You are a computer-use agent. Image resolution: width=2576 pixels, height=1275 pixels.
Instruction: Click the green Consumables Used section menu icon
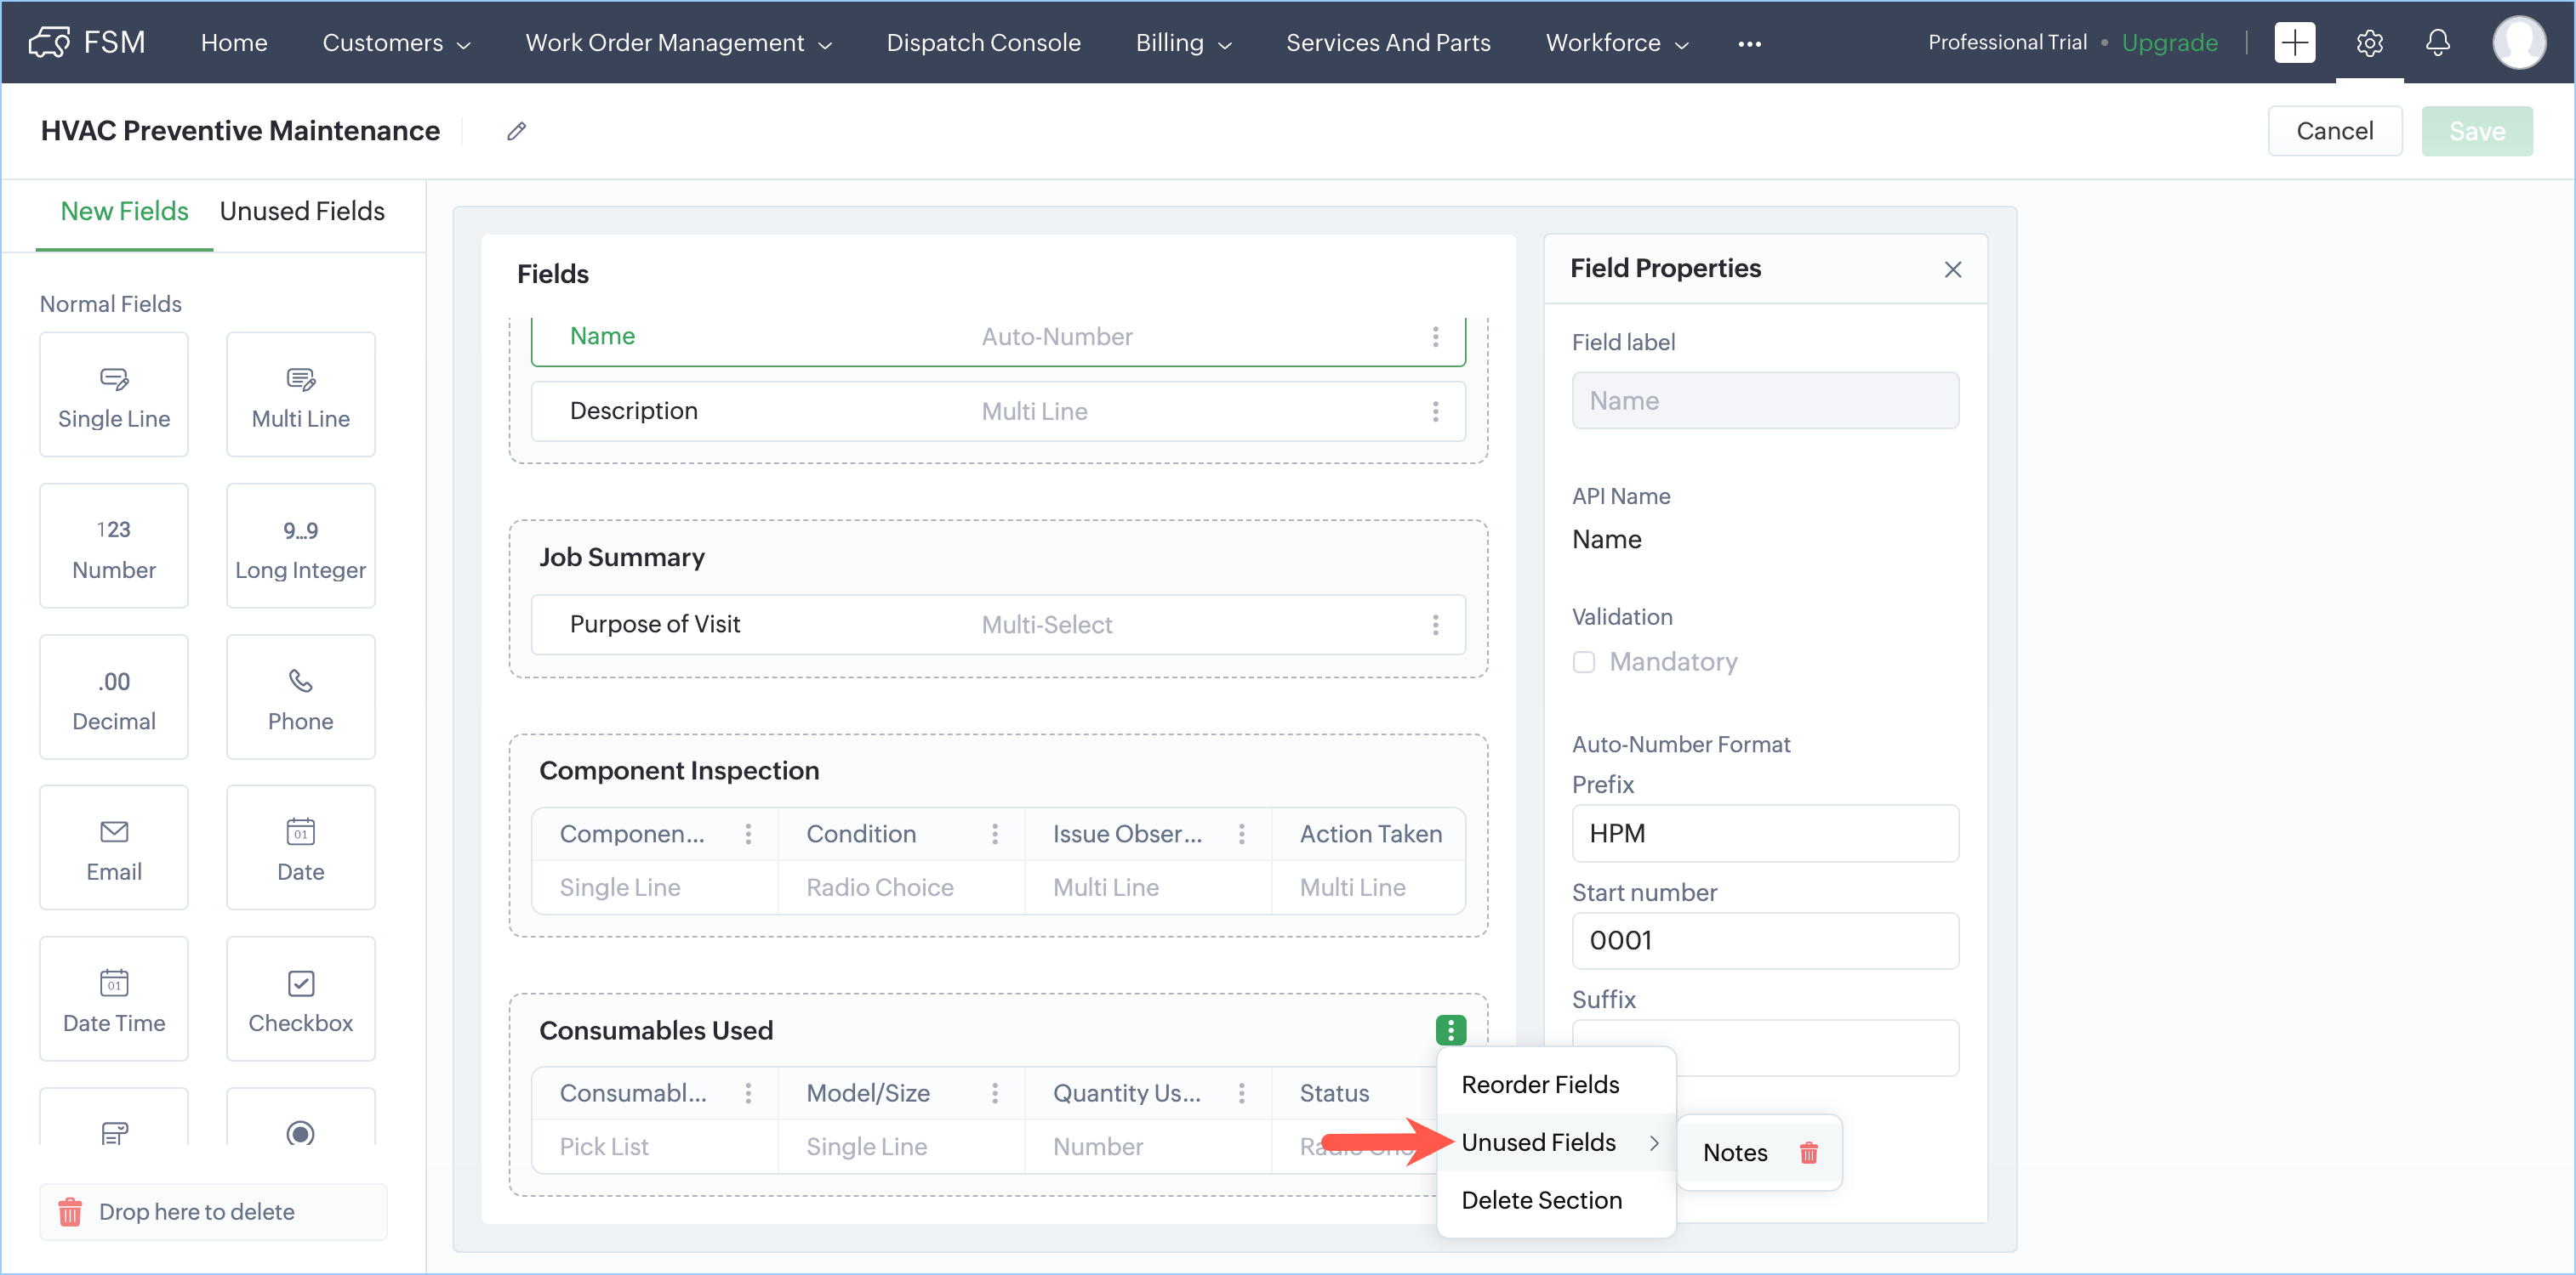point(1450,1029)
